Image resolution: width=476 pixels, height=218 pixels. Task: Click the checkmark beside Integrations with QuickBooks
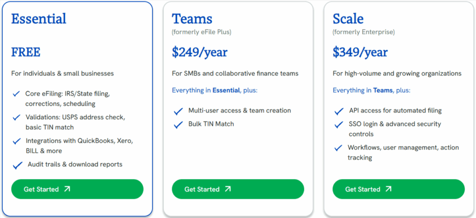click(x=17, y=141)
